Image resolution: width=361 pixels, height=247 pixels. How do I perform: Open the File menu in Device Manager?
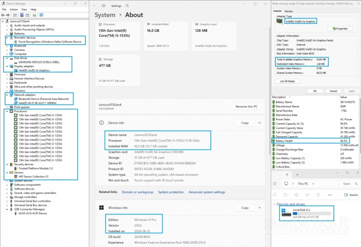(x=4, y=9)
